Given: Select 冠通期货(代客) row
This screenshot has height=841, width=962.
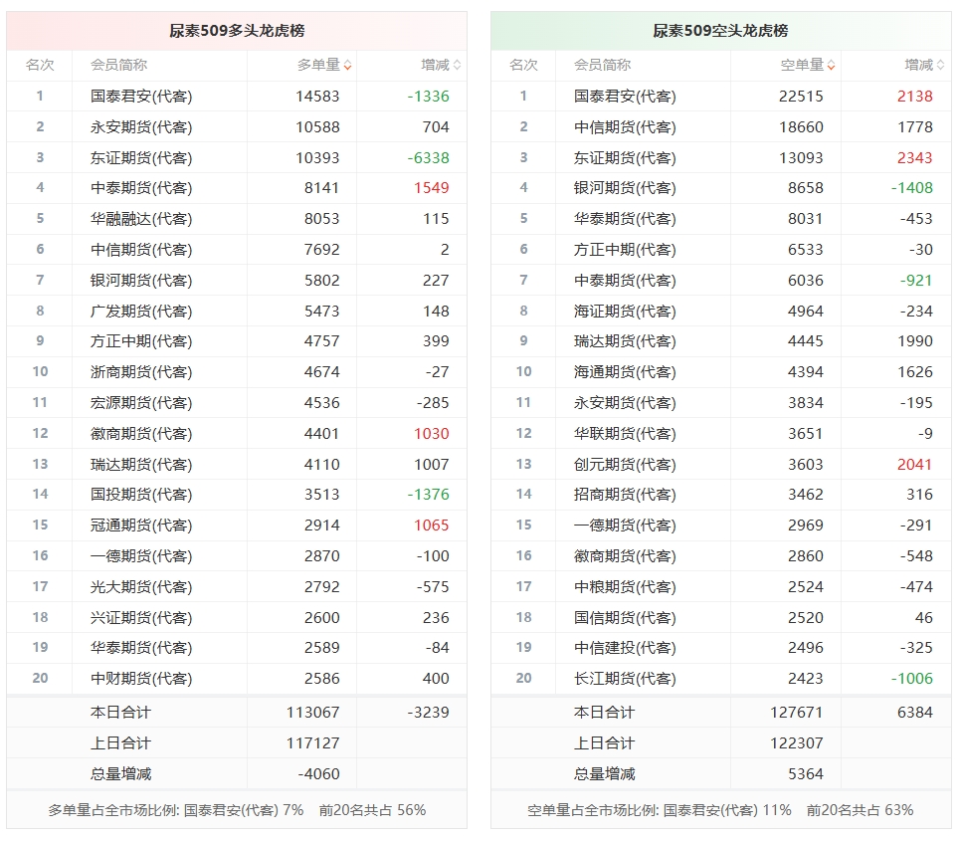Looking at the screenshot, I should (237, 525).
